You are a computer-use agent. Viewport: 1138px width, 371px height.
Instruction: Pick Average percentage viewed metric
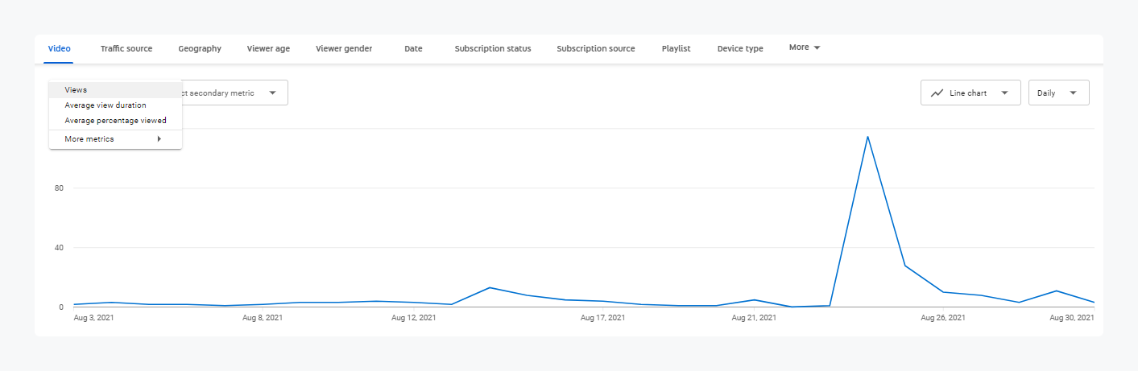[x=115, y=121]
